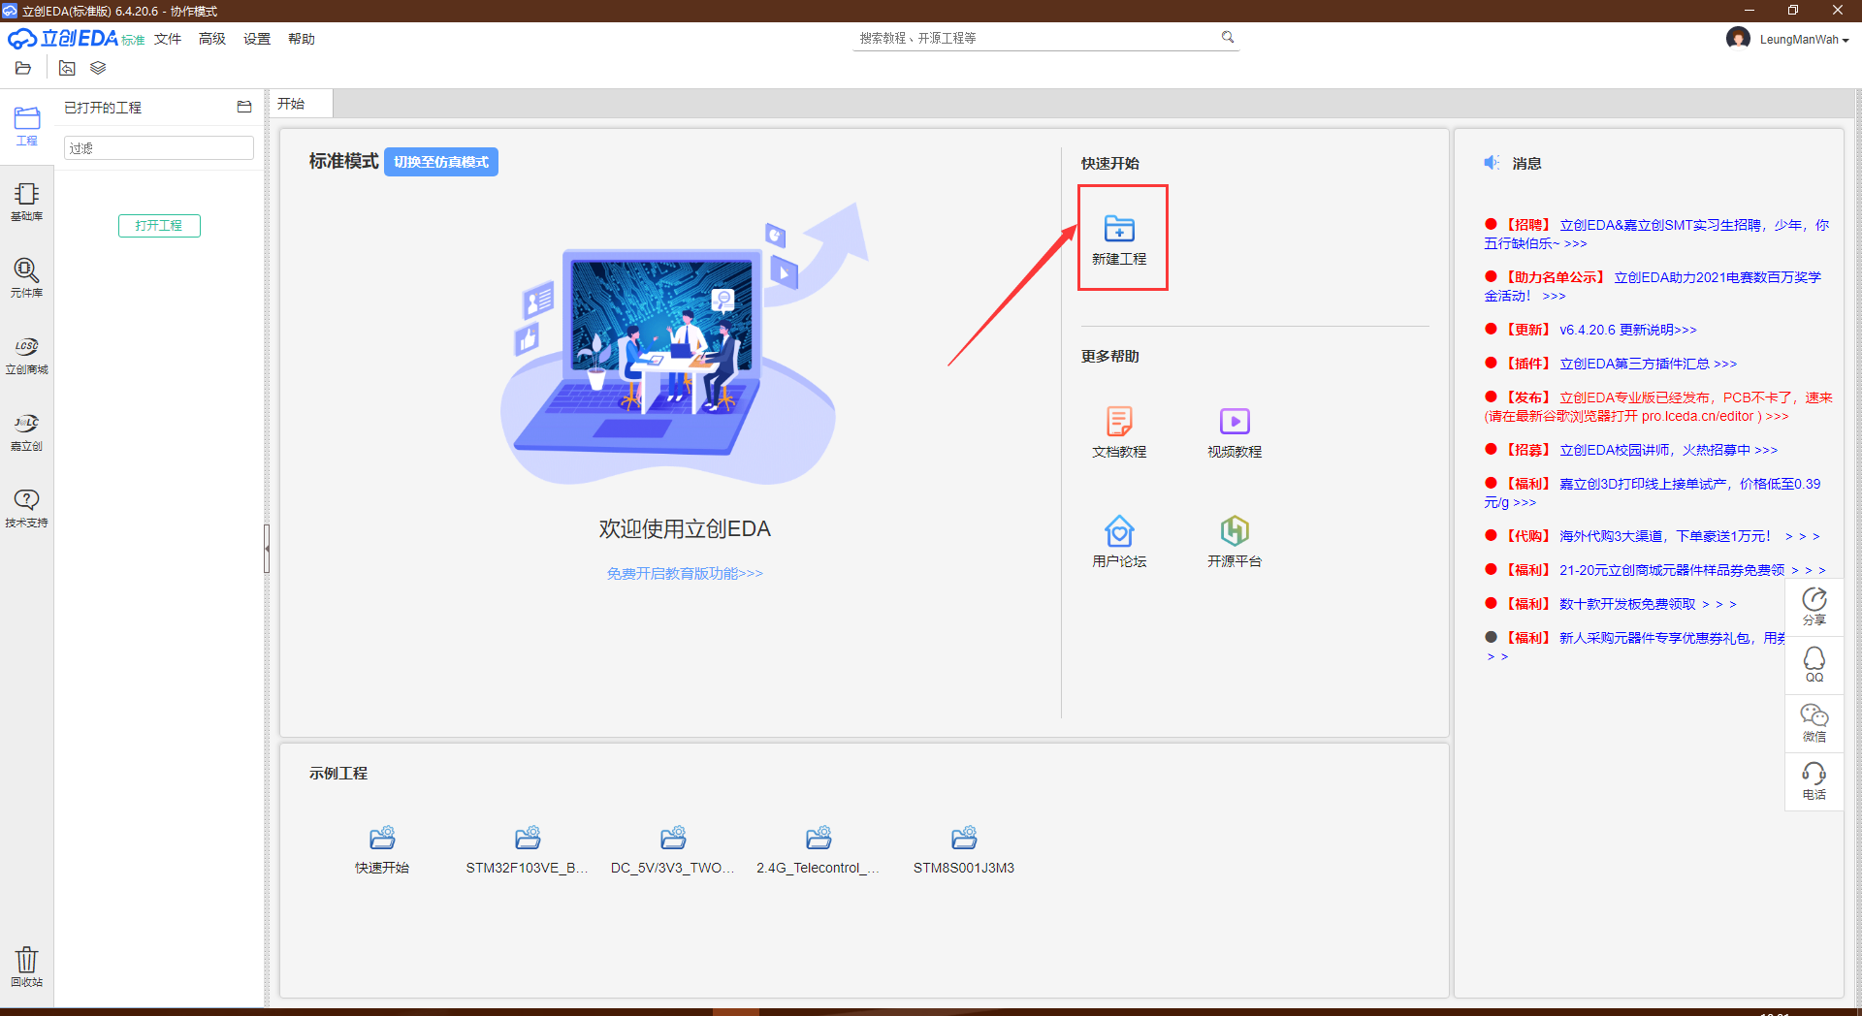Click the 立创EDA logo
The width and height of the screenshot is (1862, 1016).
click(x=76, y=39)
